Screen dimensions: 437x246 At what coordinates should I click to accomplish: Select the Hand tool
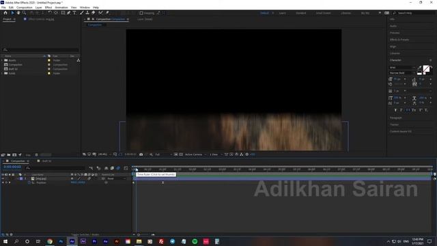tap(18, 13)
